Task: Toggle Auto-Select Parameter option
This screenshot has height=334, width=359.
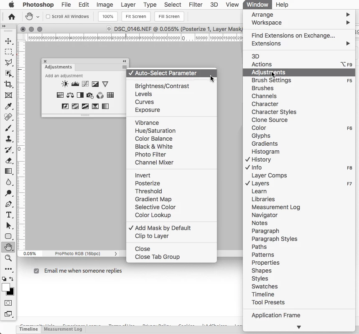Action: [171, 73]
